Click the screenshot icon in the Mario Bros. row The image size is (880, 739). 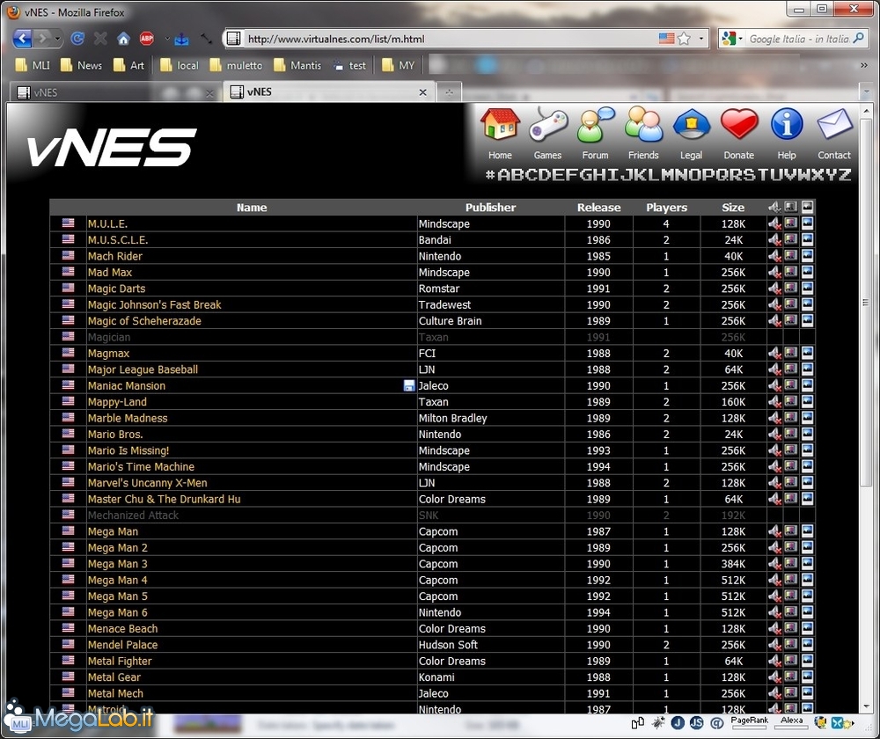point(791,434)
